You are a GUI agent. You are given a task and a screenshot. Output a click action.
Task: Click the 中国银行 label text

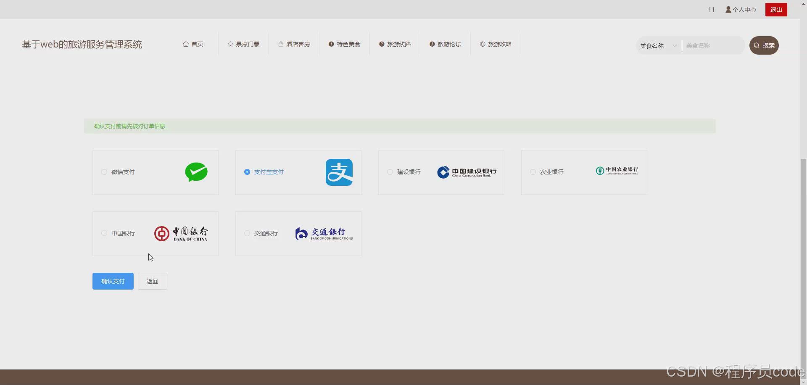(123, 233)
